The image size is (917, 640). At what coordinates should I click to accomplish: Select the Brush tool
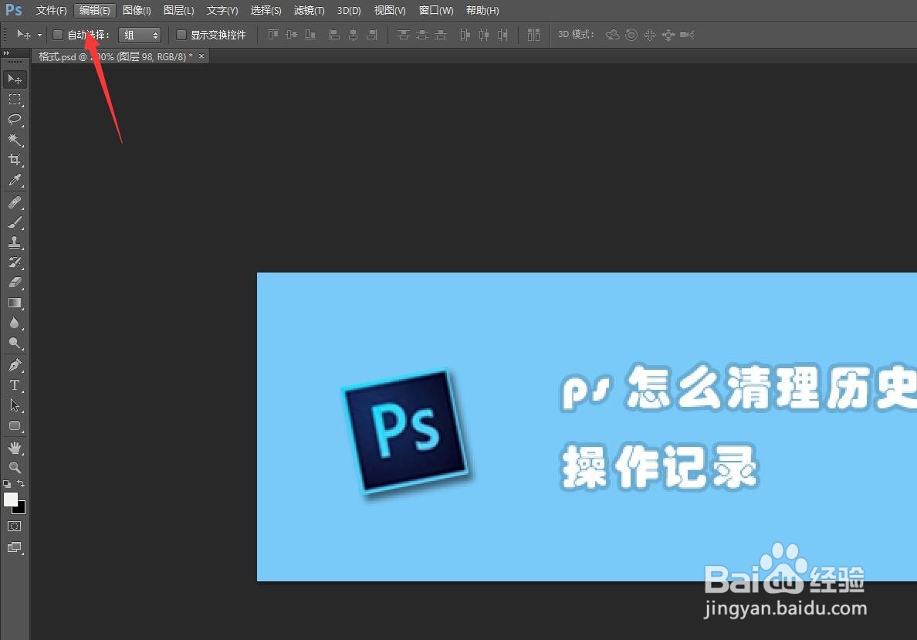tap(15, 222)
